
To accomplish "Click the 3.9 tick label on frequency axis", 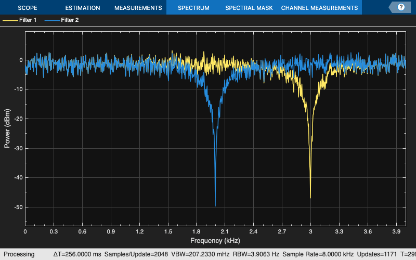I will 396,231.
